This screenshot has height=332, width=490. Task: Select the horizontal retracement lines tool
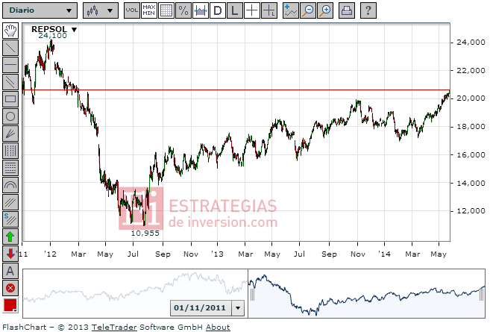(x=10, y=168)
